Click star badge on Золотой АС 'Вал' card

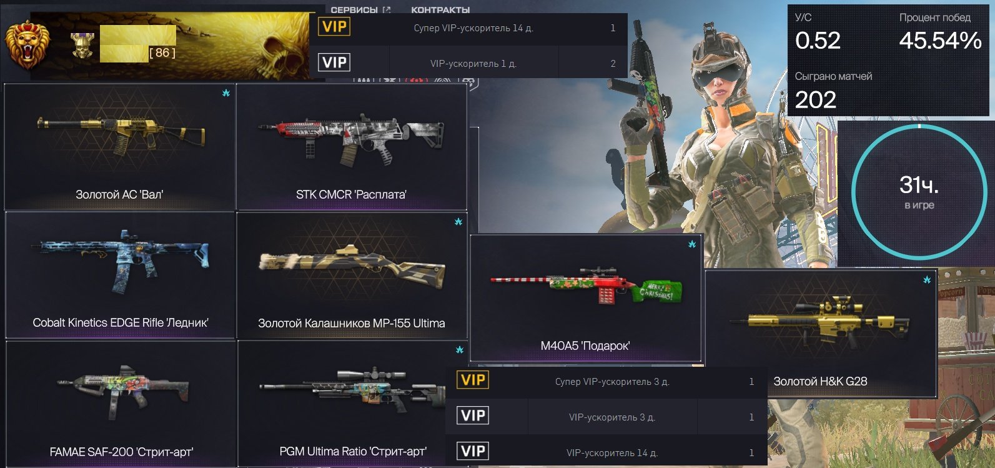coord(226,93)
